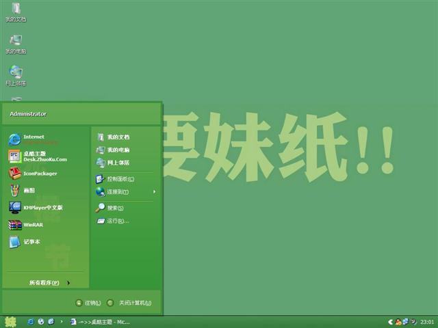This screenshot has width=438, height=328.
Task: Click the 23:01 clock
Action: pos(427,322)
